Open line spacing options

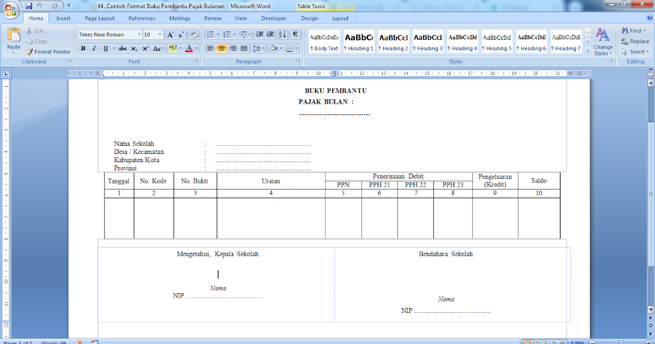[259, 49]
